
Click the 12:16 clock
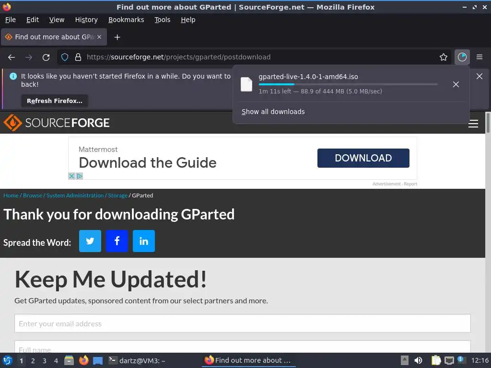(x=479, y=360)
